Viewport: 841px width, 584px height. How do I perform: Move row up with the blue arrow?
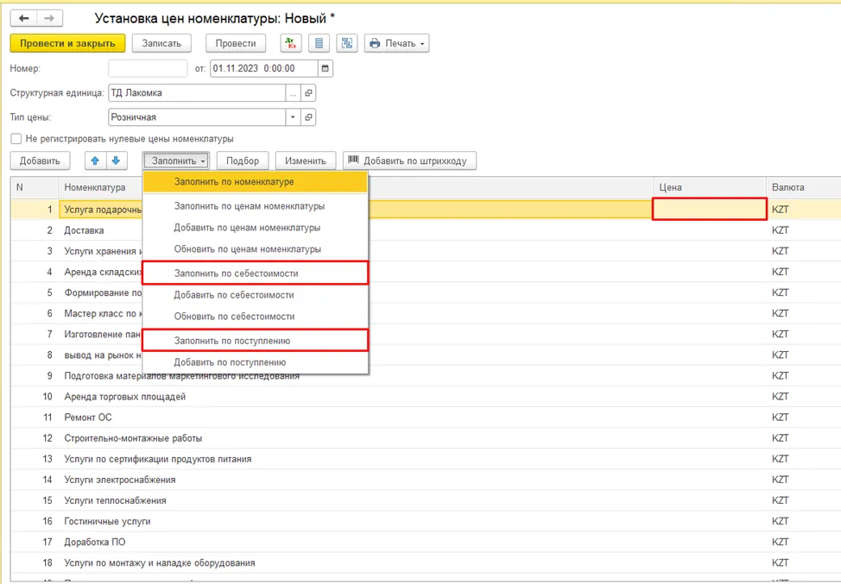coord(95,160)
